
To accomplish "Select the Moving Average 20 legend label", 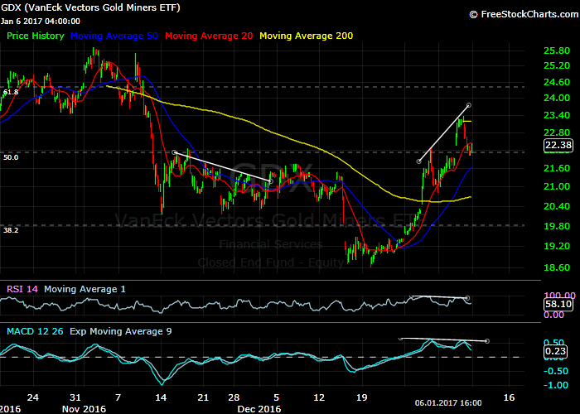I will pyautogui.click(x=209, y=36).
